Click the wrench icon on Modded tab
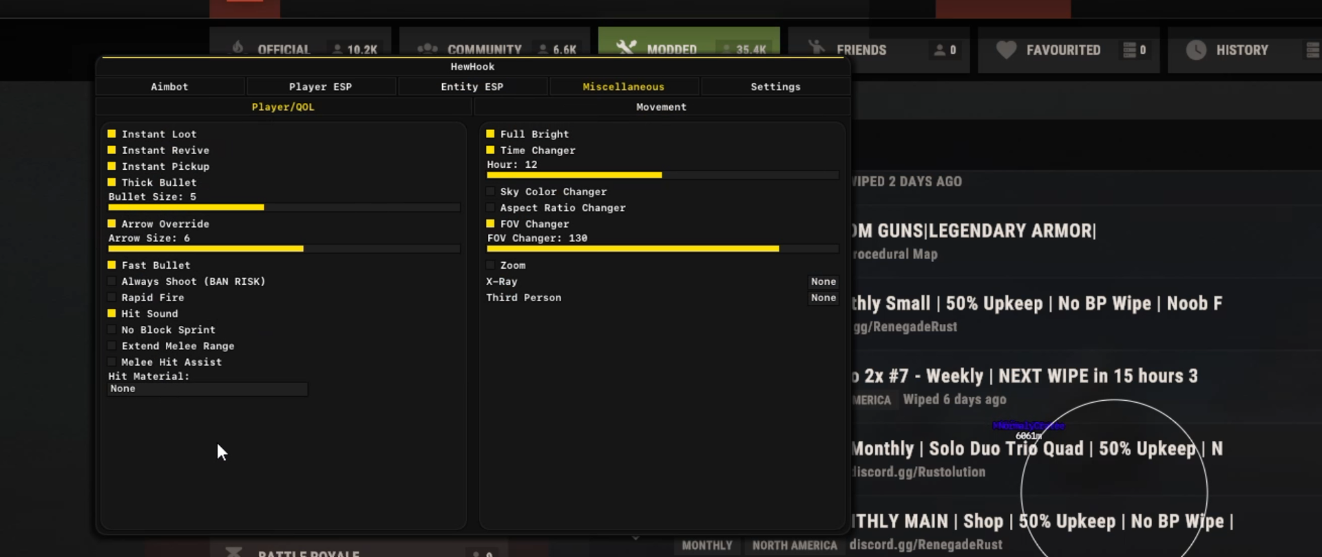Image resolution: width=1322 pixels, height=557 pixels. [626, 47]
